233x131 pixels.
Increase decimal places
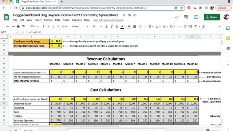tap(59, 27)
